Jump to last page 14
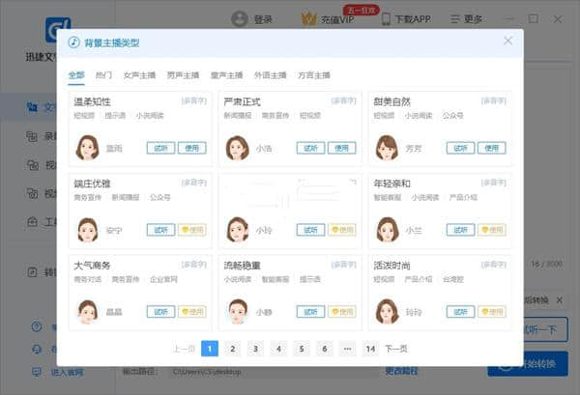This screenshot has width=580, height=395. pyautogui.click(x=369, y=349)
